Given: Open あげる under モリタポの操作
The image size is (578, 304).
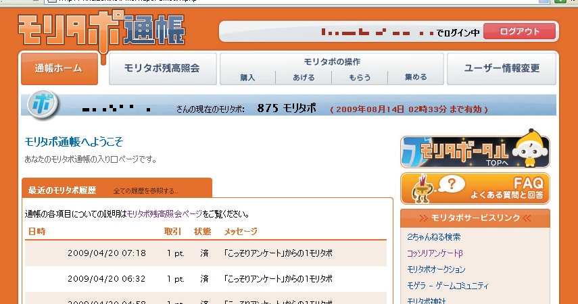Looking at the screenshot, I should coord(304,78).
